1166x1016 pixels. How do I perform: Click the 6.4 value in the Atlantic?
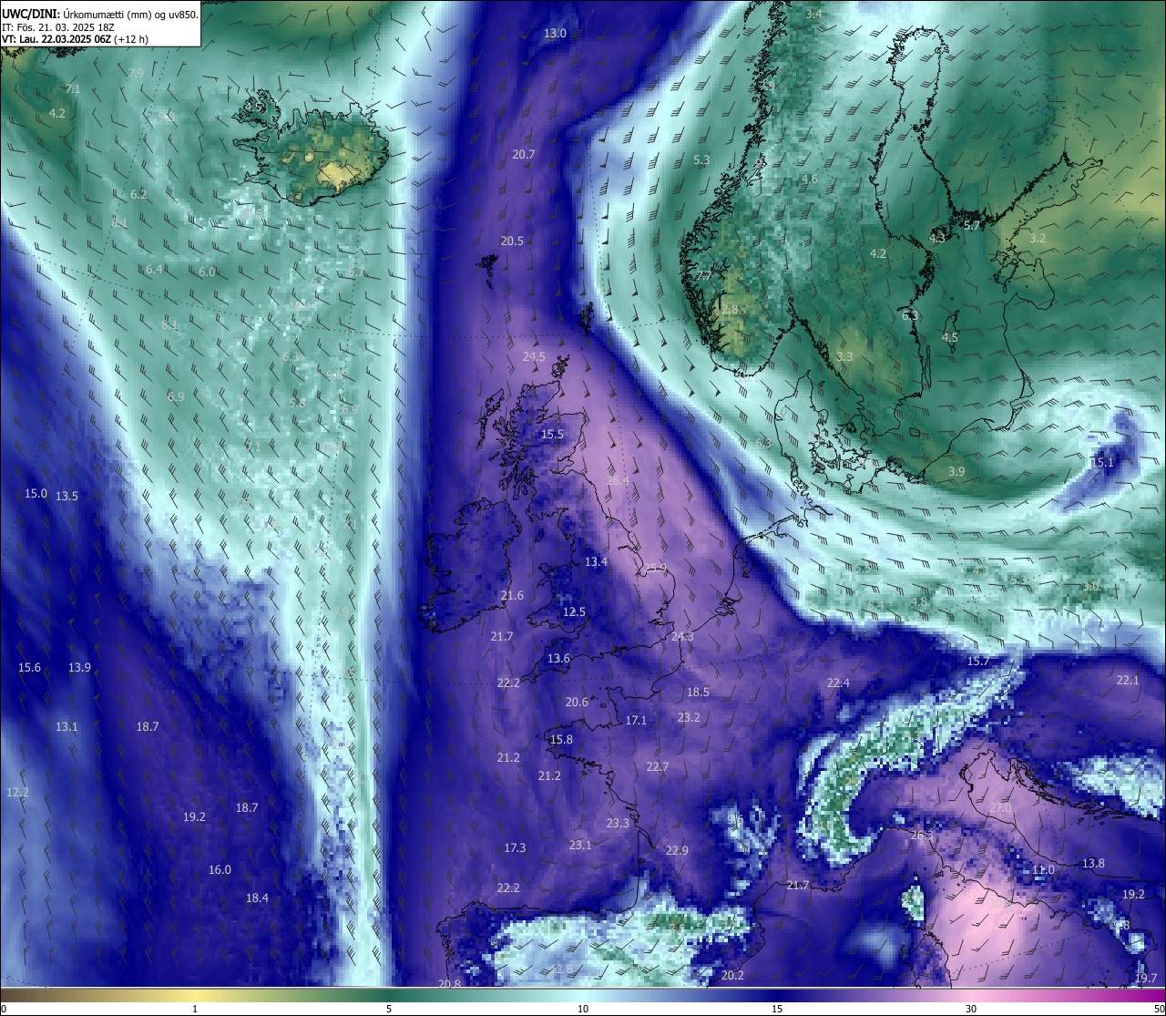coord(154,269)
